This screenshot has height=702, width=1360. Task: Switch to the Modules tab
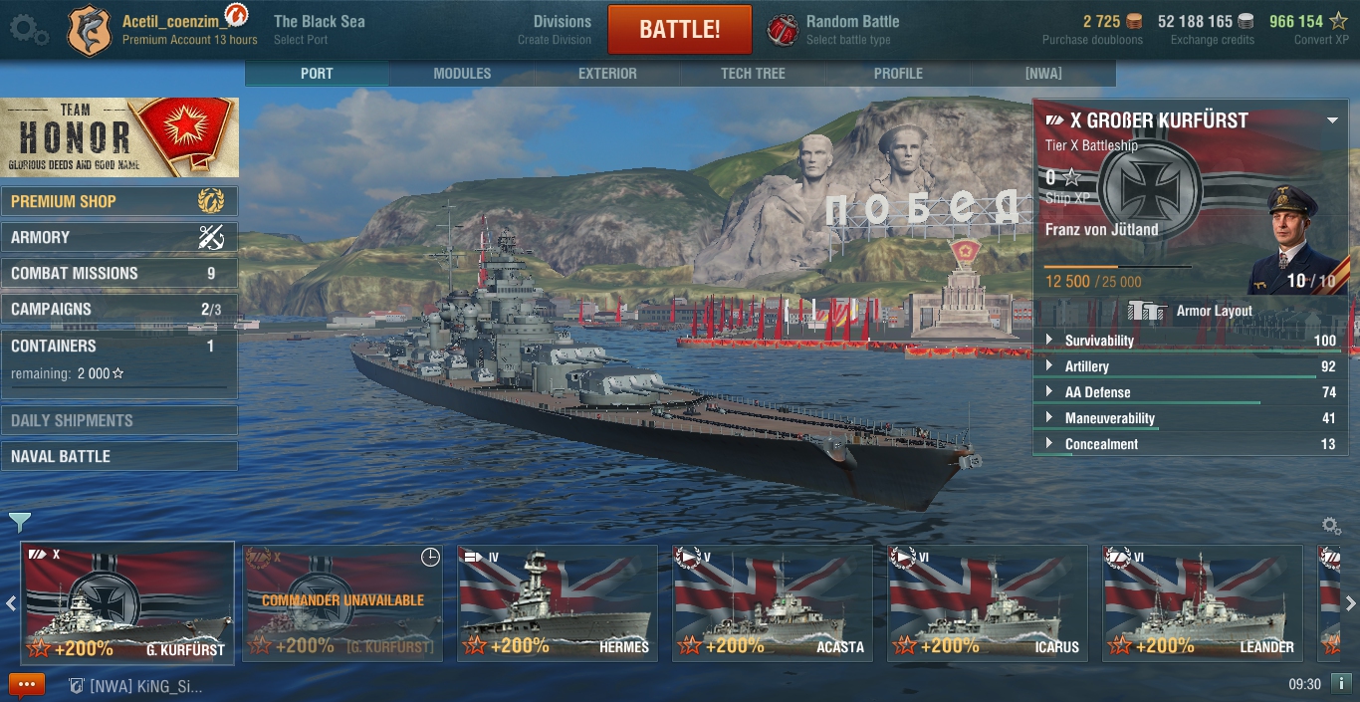pyautogui.click(x=462, y=74)
